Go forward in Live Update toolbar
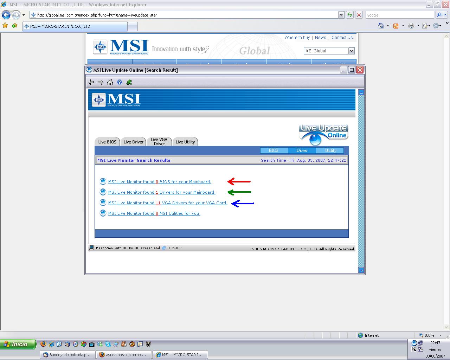The width and height of the screenshot is (450, 360). [x=101, y=82]
